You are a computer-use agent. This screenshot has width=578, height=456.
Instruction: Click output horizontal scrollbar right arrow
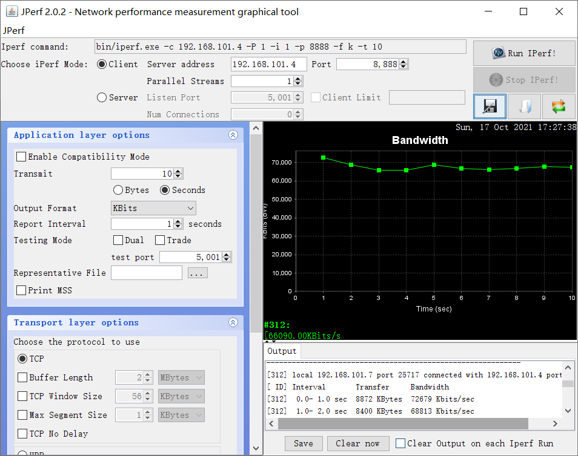(555, 423)
